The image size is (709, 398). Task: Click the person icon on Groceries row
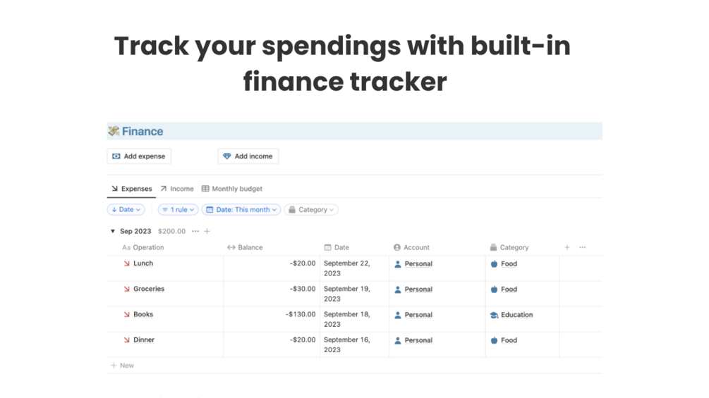pyautogui.click(x=398, y=290)
